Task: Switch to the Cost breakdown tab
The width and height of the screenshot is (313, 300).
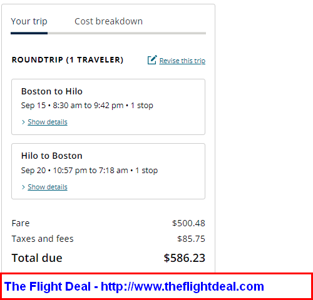Action: pos(108,21)
